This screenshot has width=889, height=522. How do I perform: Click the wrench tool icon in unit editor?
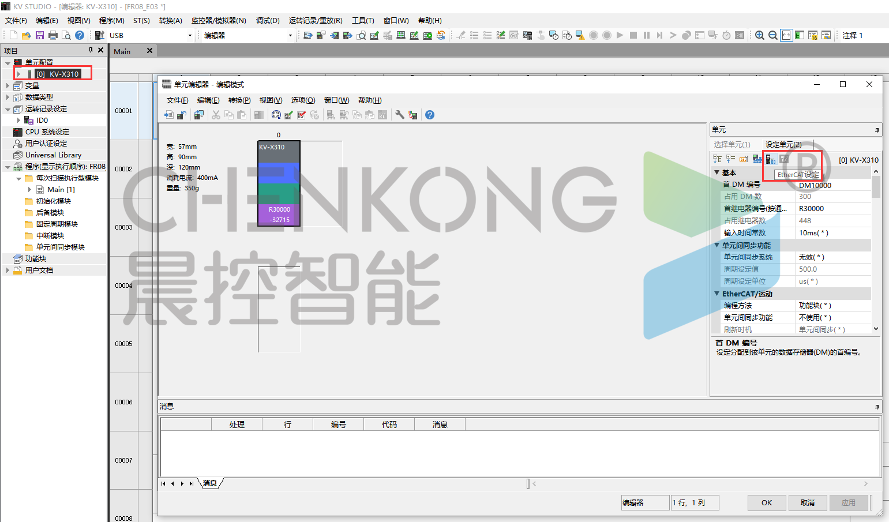tap(399, 115)
